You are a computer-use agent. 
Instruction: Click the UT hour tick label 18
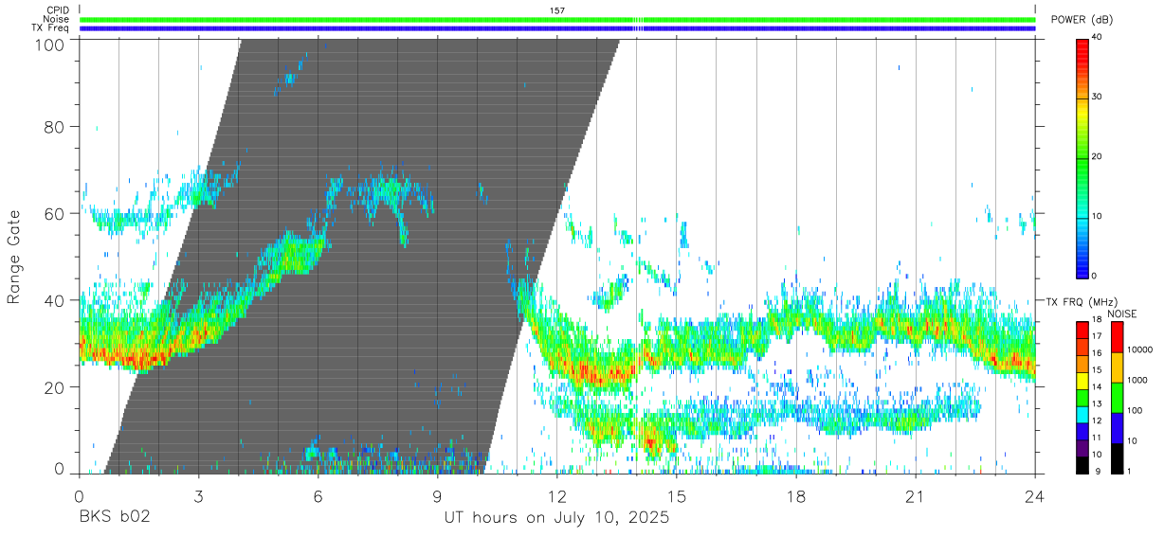click(x=796, y=496)
